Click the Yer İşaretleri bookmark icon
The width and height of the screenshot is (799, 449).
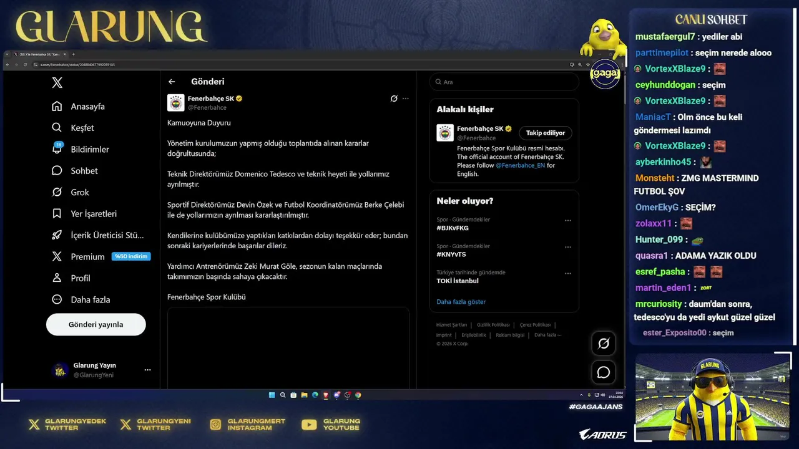click(57, 213)
